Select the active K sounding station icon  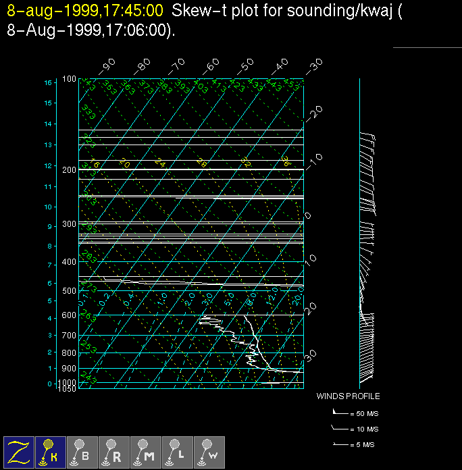click(51, 451)
